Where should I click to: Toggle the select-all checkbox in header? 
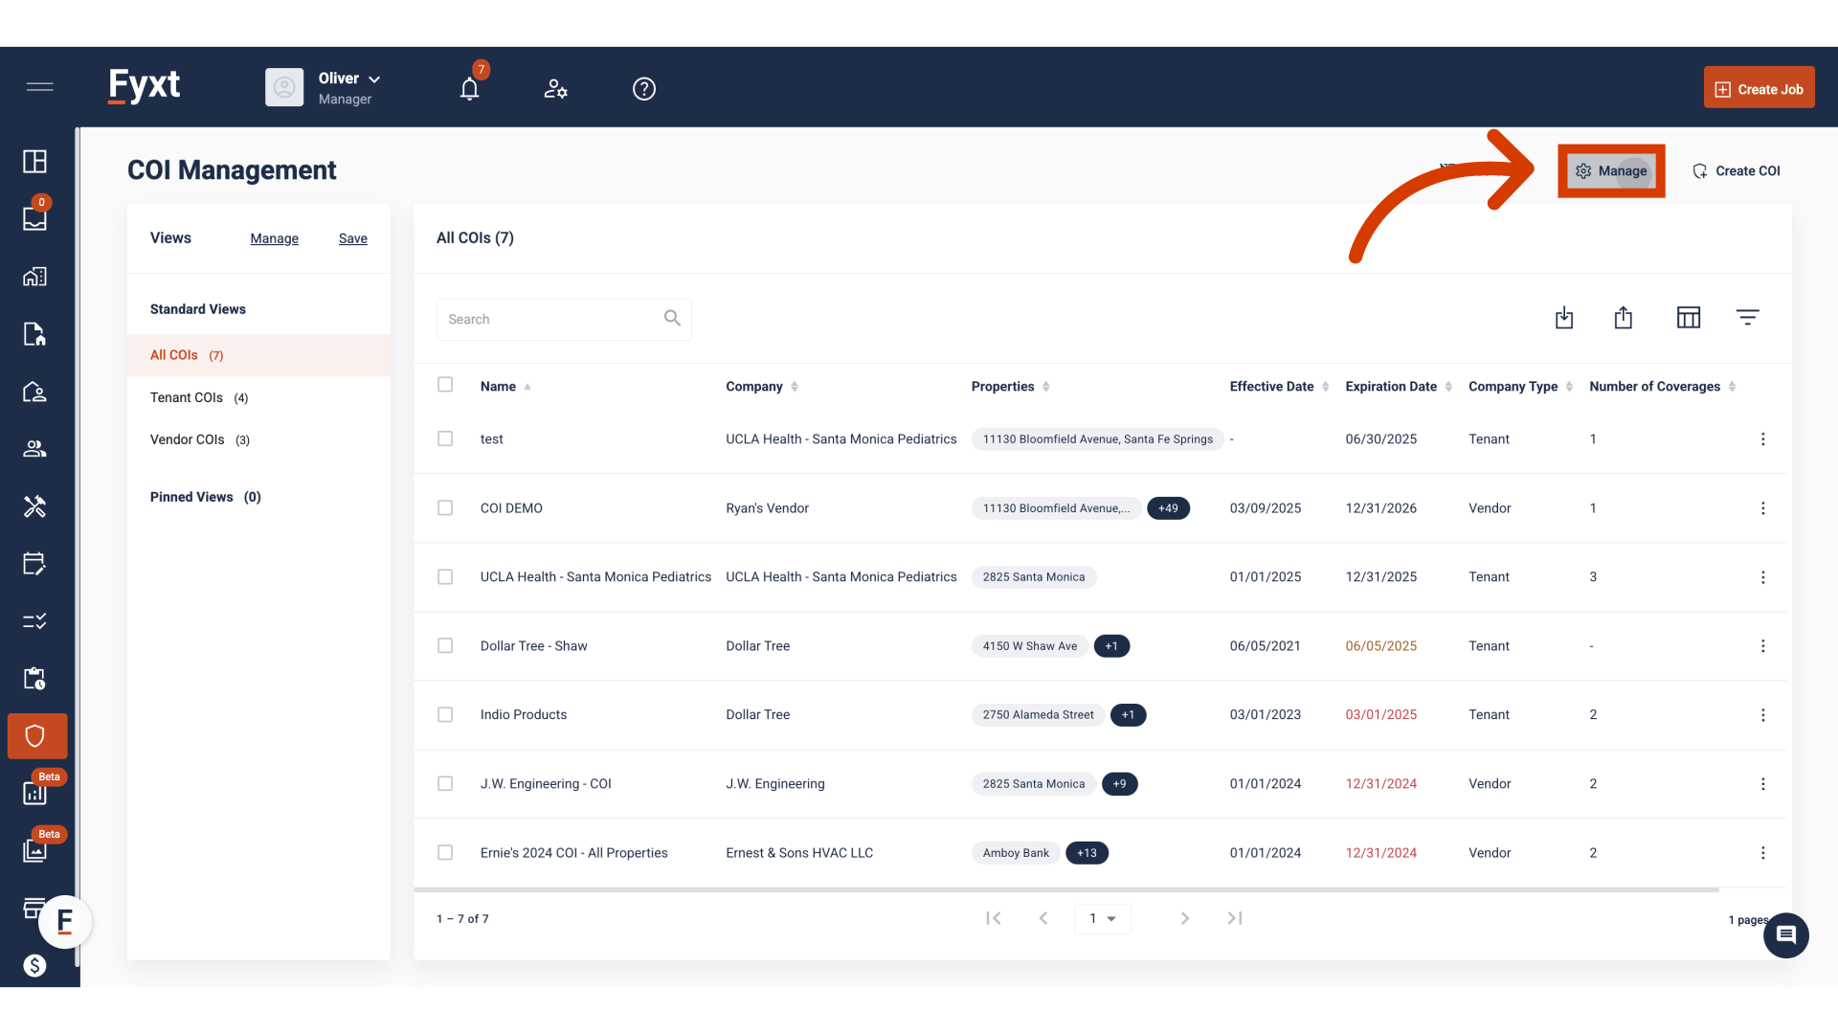pos(445,385)
